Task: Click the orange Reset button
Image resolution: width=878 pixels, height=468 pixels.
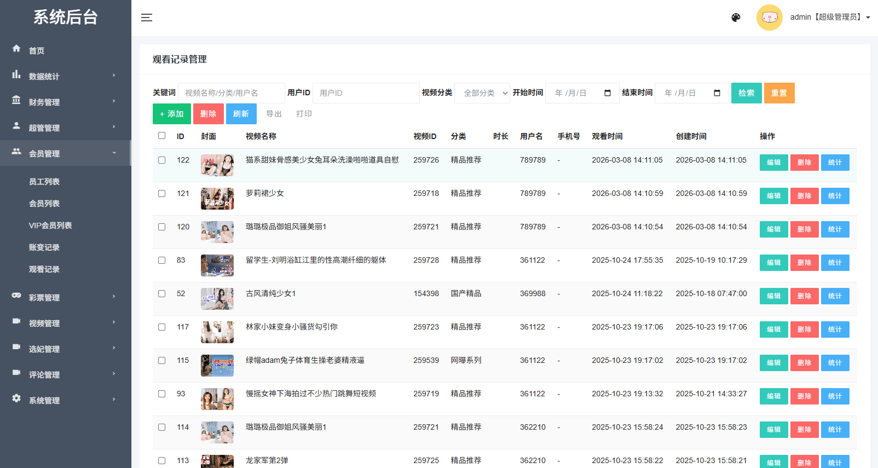Action: click(779, 93)
